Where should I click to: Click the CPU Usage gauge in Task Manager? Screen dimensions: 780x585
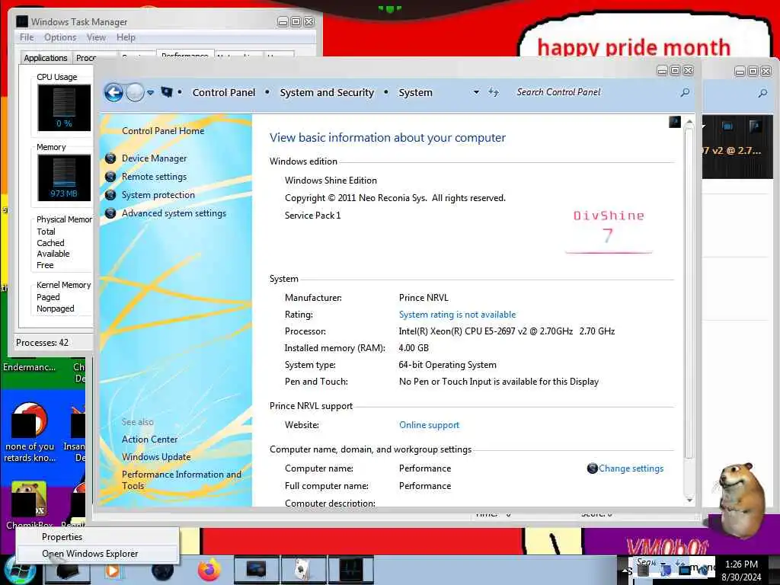[64, 107]
